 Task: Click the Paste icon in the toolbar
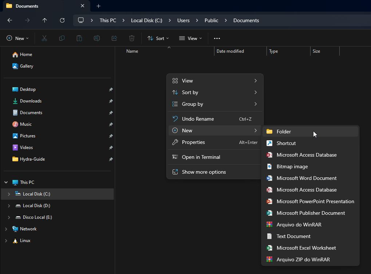79,38
